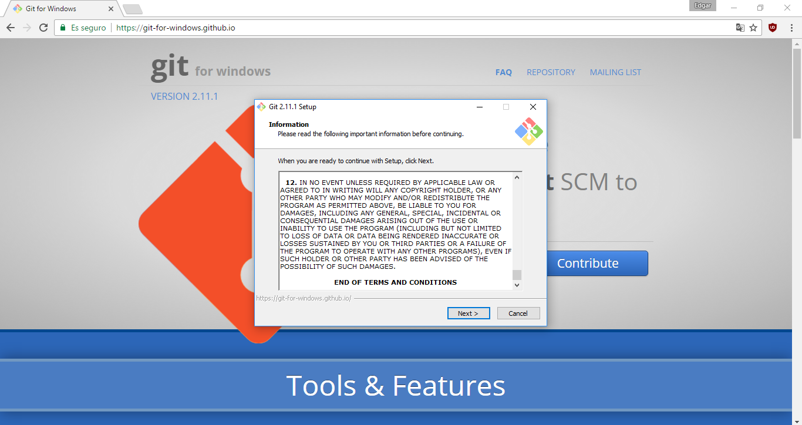This screenshot has height=425, width=802.
Task: Click the Git logo in setup header
Action: click(529, 131)
